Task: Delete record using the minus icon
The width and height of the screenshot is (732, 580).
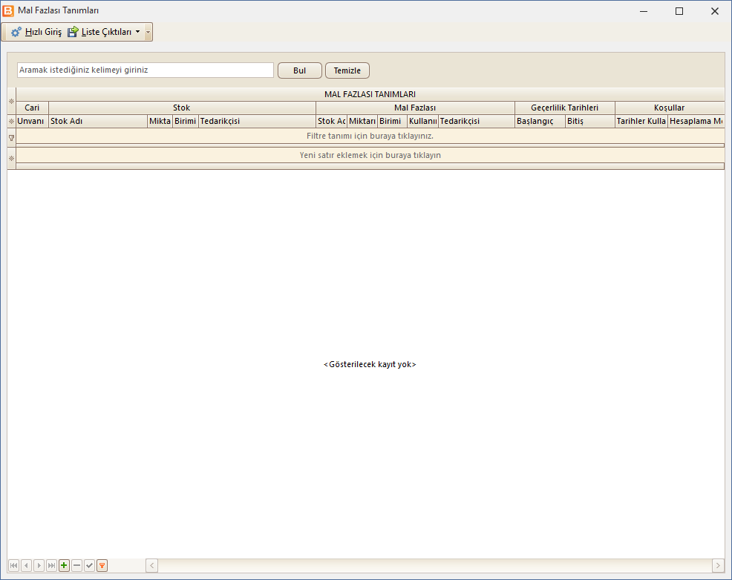Action: pyautogui.click(x=77, y=566)
